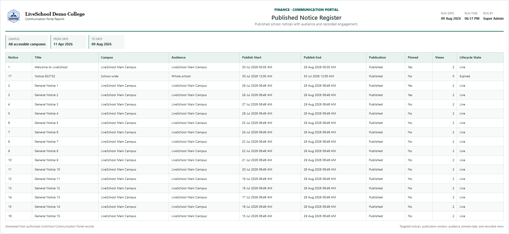Click the 'Super Admin' run by value
Image resolution: width=509 pixels, height=234 pixels.
[x=493, y=18]
